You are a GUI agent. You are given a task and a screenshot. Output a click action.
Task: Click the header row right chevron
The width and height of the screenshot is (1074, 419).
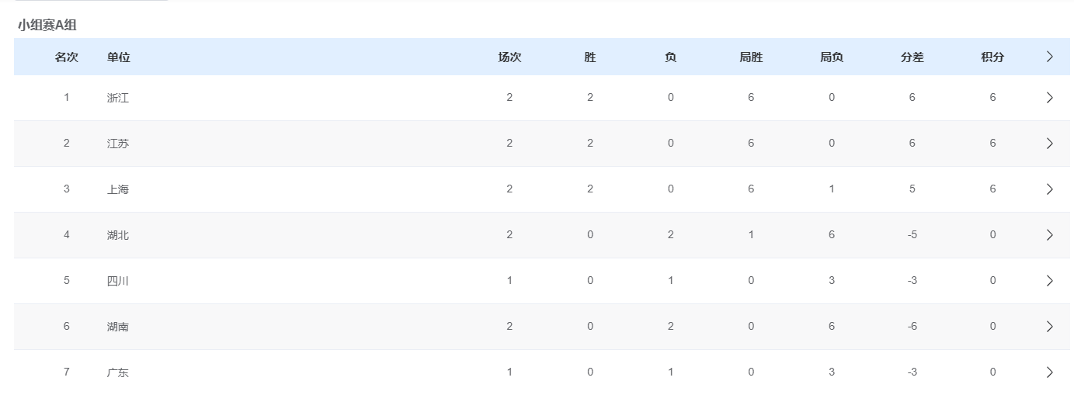click(1049, 57)
